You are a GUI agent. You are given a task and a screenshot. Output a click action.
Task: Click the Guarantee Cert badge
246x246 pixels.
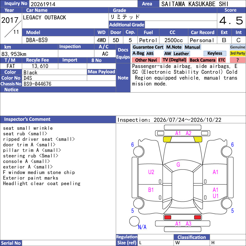(148, 47)
